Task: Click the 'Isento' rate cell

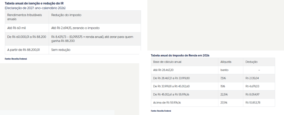Action: click(224, 70)
